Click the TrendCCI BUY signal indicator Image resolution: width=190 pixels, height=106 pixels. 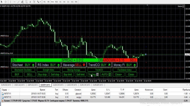coord(99,65)
